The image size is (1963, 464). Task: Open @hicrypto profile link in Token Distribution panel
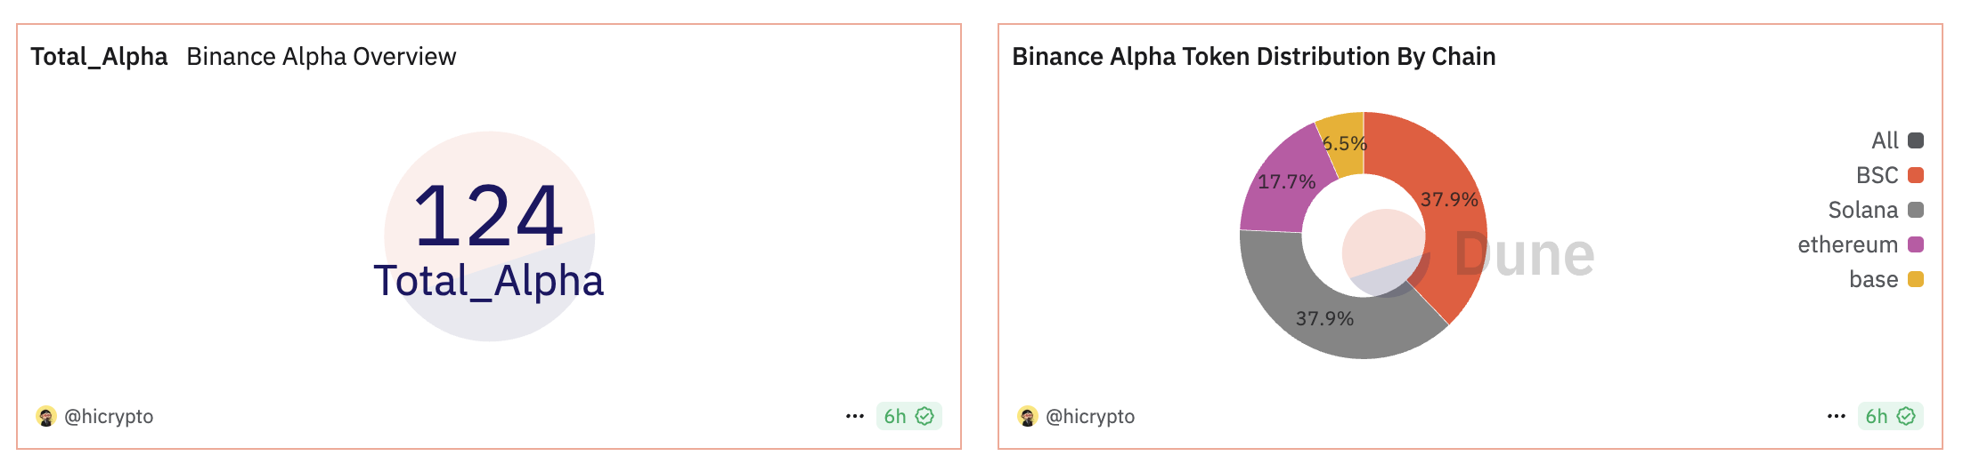[1090, 416]
